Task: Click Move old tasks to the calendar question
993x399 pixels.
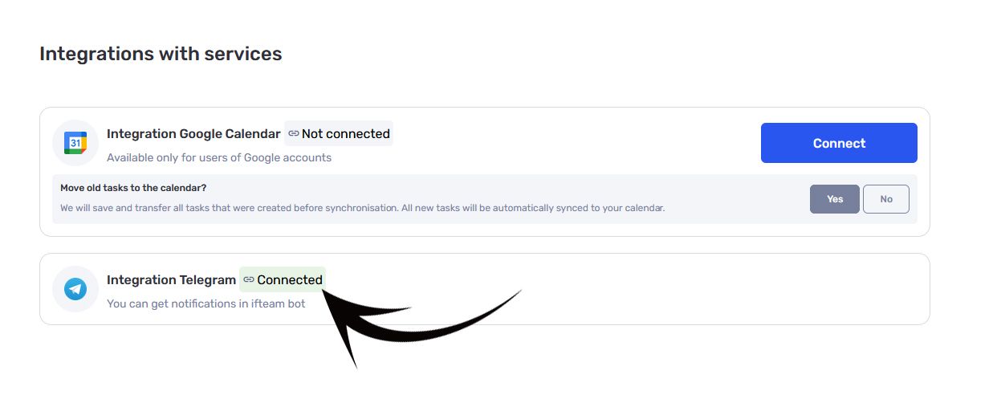Action: (x=133, y=188)
